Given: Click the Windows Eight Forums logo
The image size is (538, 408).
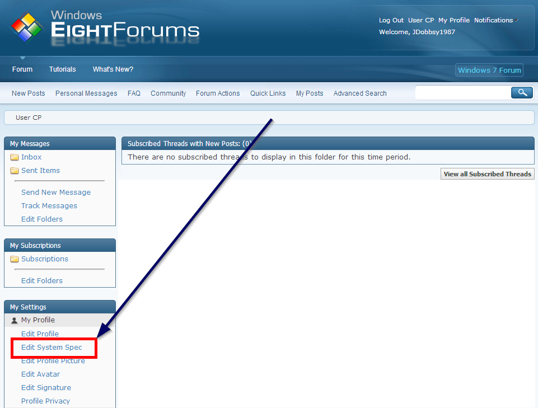Looking at the screenshot, I should pos(105,28).
